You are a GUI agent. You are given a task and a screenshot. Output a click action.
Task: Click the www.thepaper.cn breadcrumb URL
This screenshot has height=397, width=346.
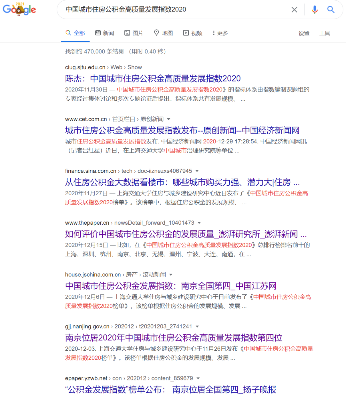click(x=130, y=223)
